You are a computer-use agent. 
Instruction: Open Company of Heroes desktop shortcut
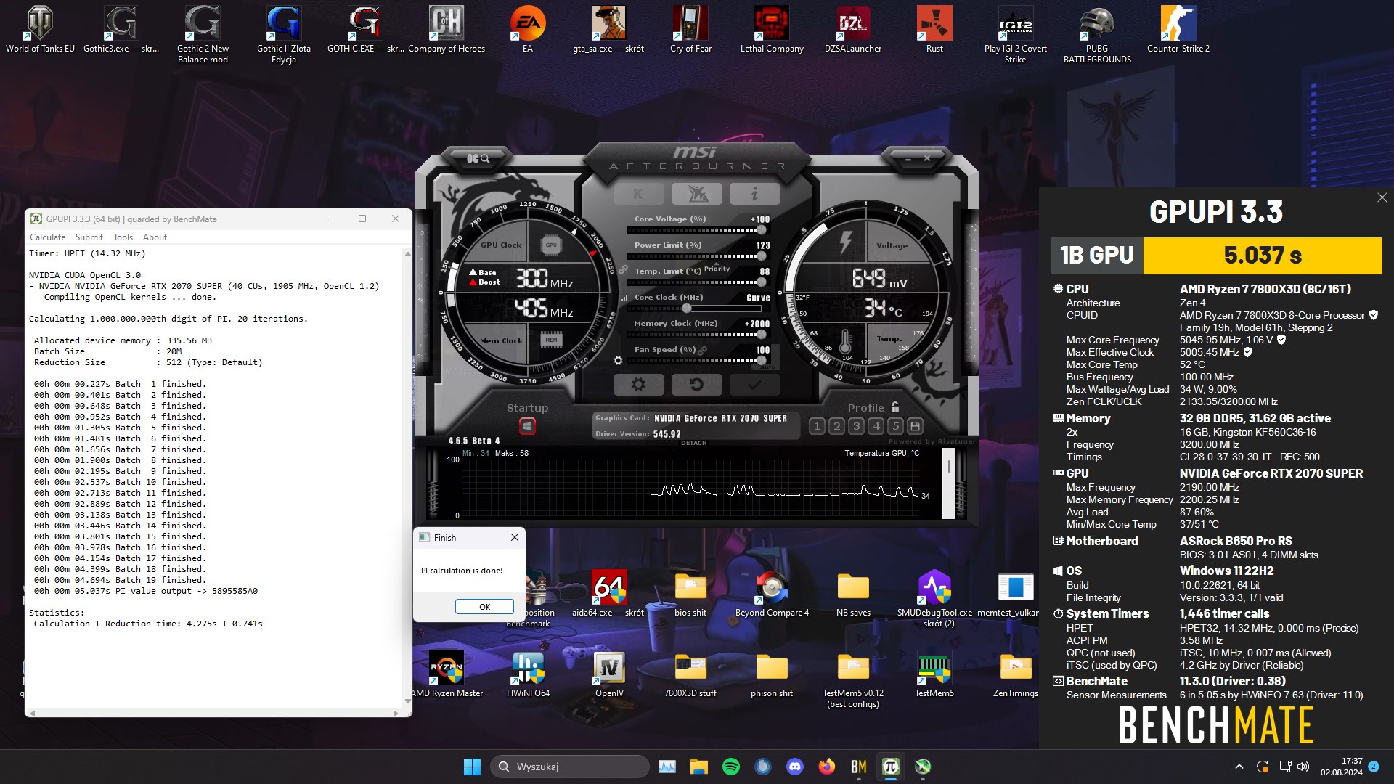pyautogui.click(x=447, y=30)
